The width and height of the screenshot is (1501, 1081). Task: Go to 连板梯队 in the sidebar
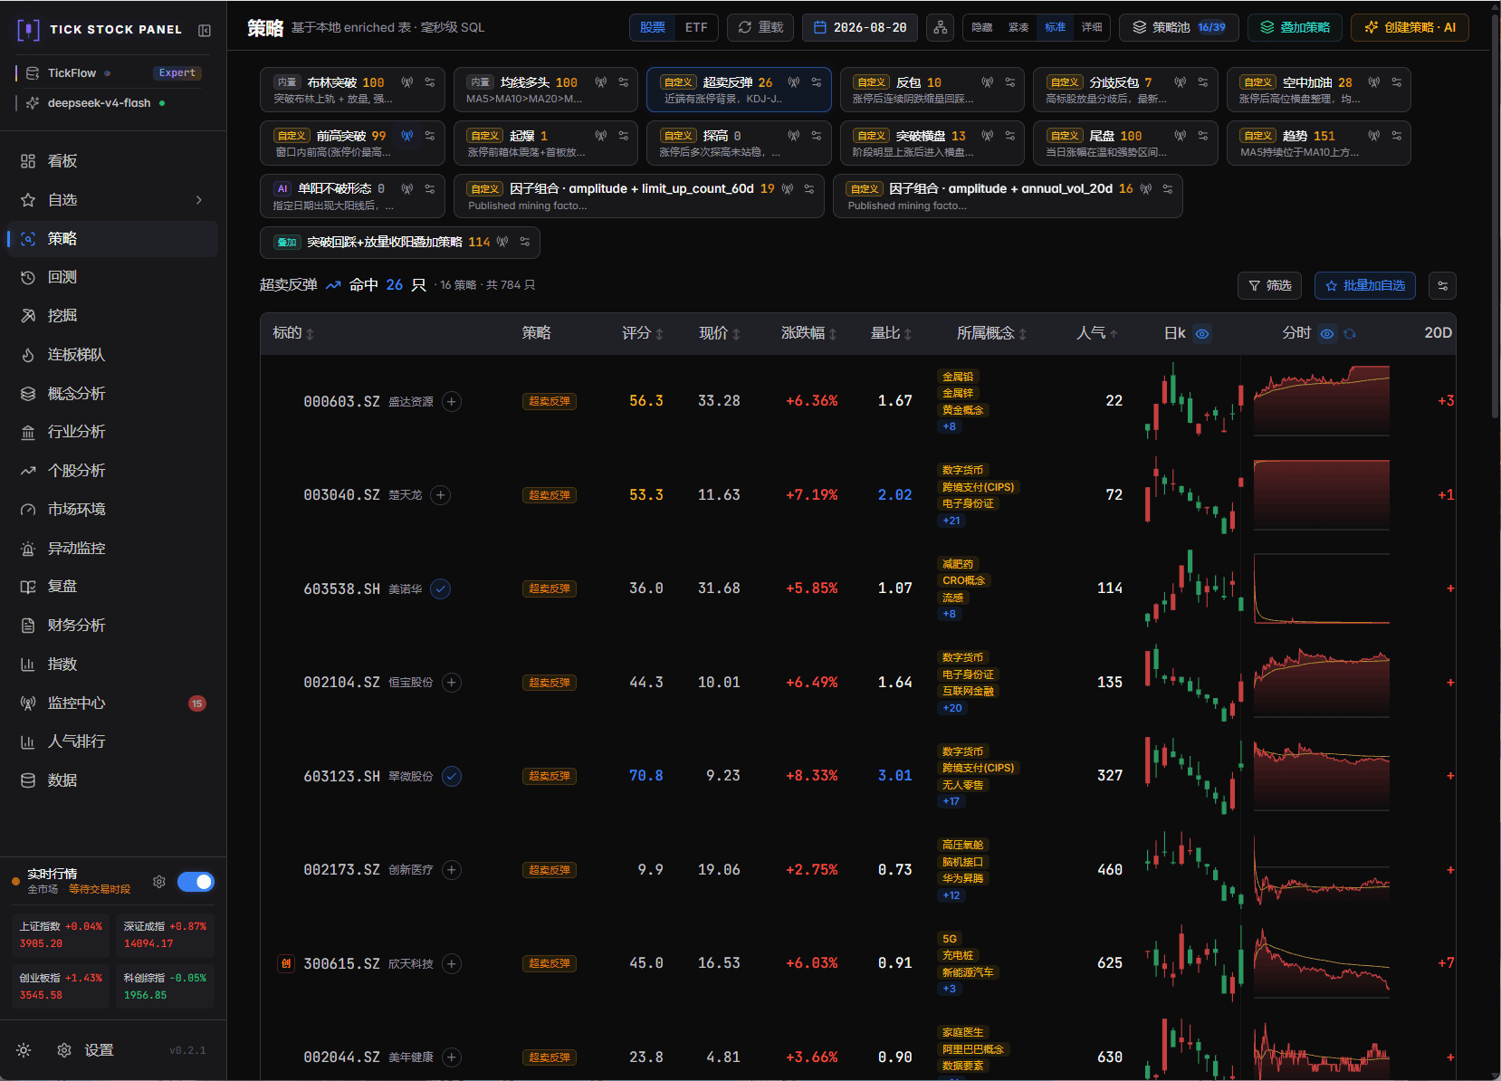(112, 355)
